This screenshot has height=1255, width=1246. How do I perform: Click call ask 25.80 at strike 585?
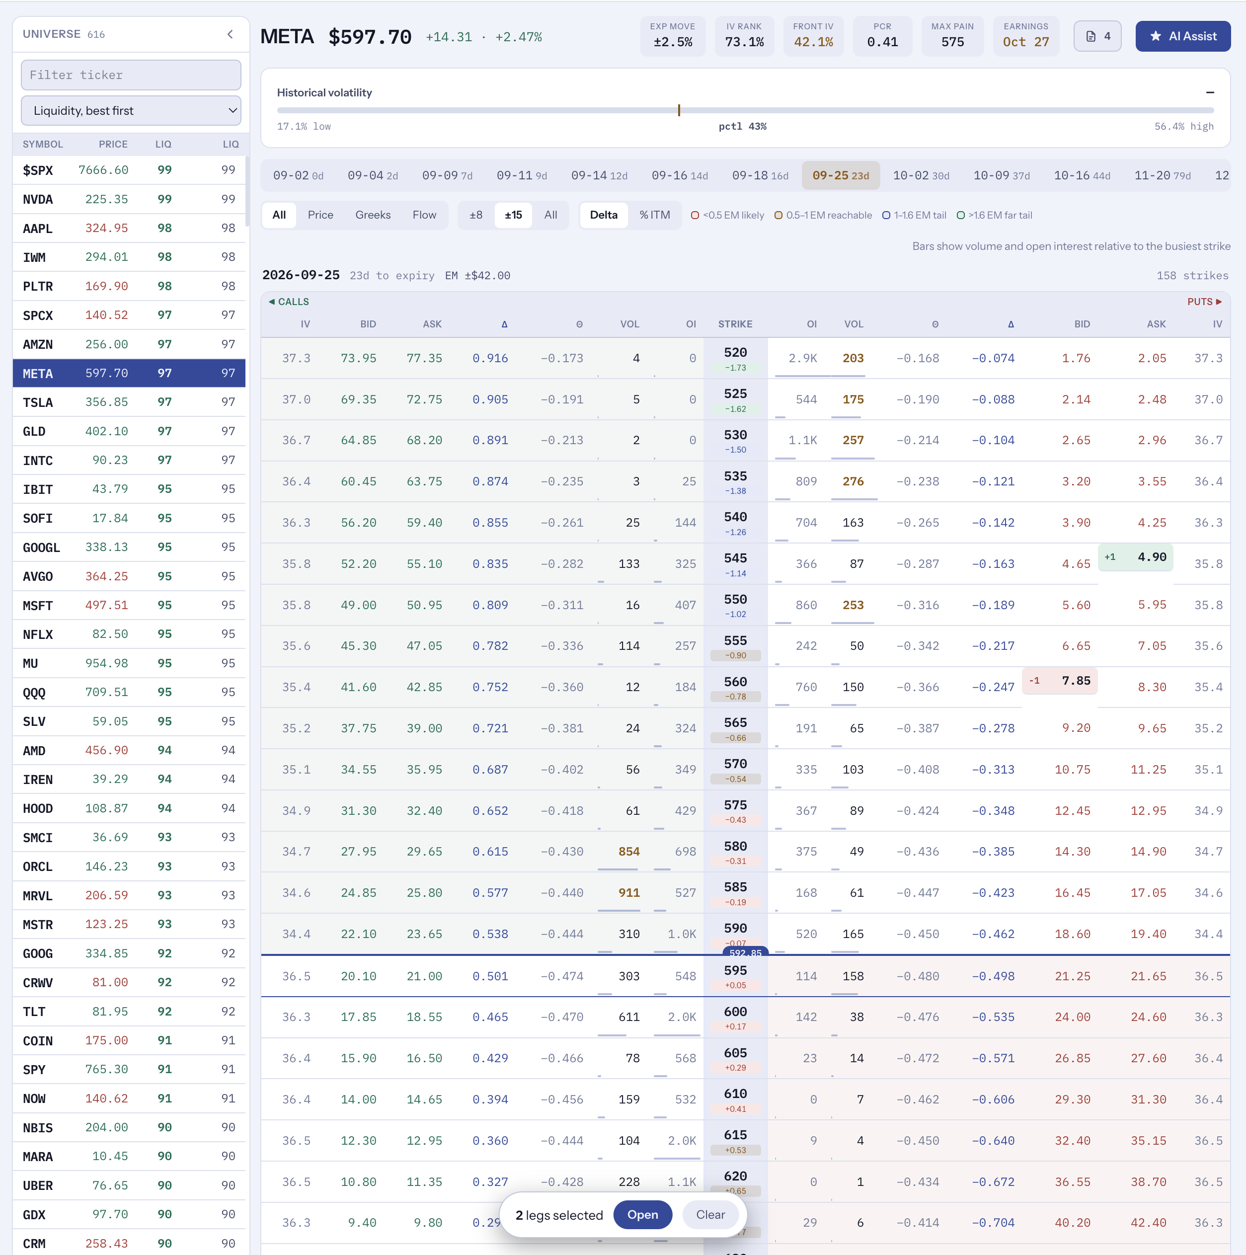click(424, 893)
